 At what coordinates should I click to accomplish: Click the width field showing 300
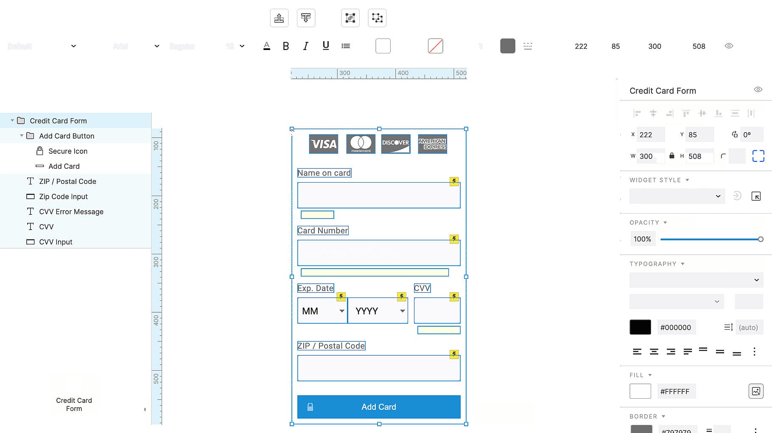coord(651,156)
